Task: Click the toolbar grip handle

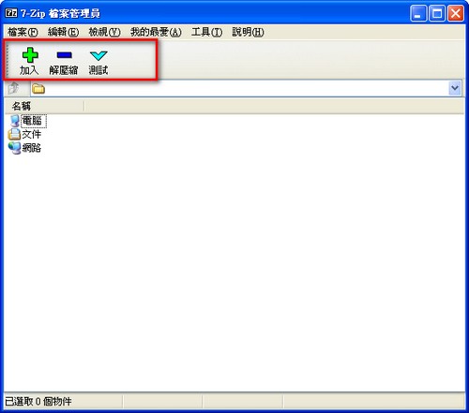Action: click(8, 59)
